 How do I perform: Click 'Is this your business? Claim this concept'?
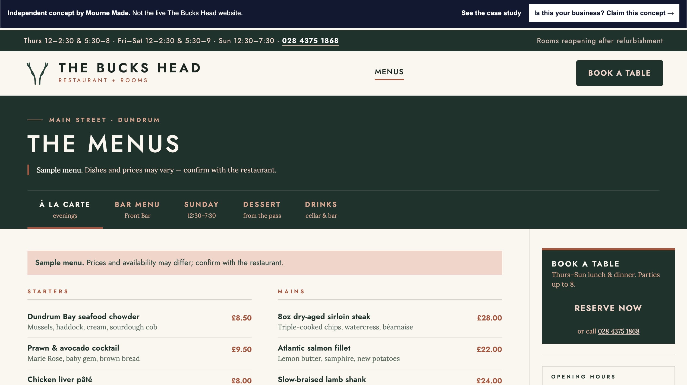(x=604, y=13)
